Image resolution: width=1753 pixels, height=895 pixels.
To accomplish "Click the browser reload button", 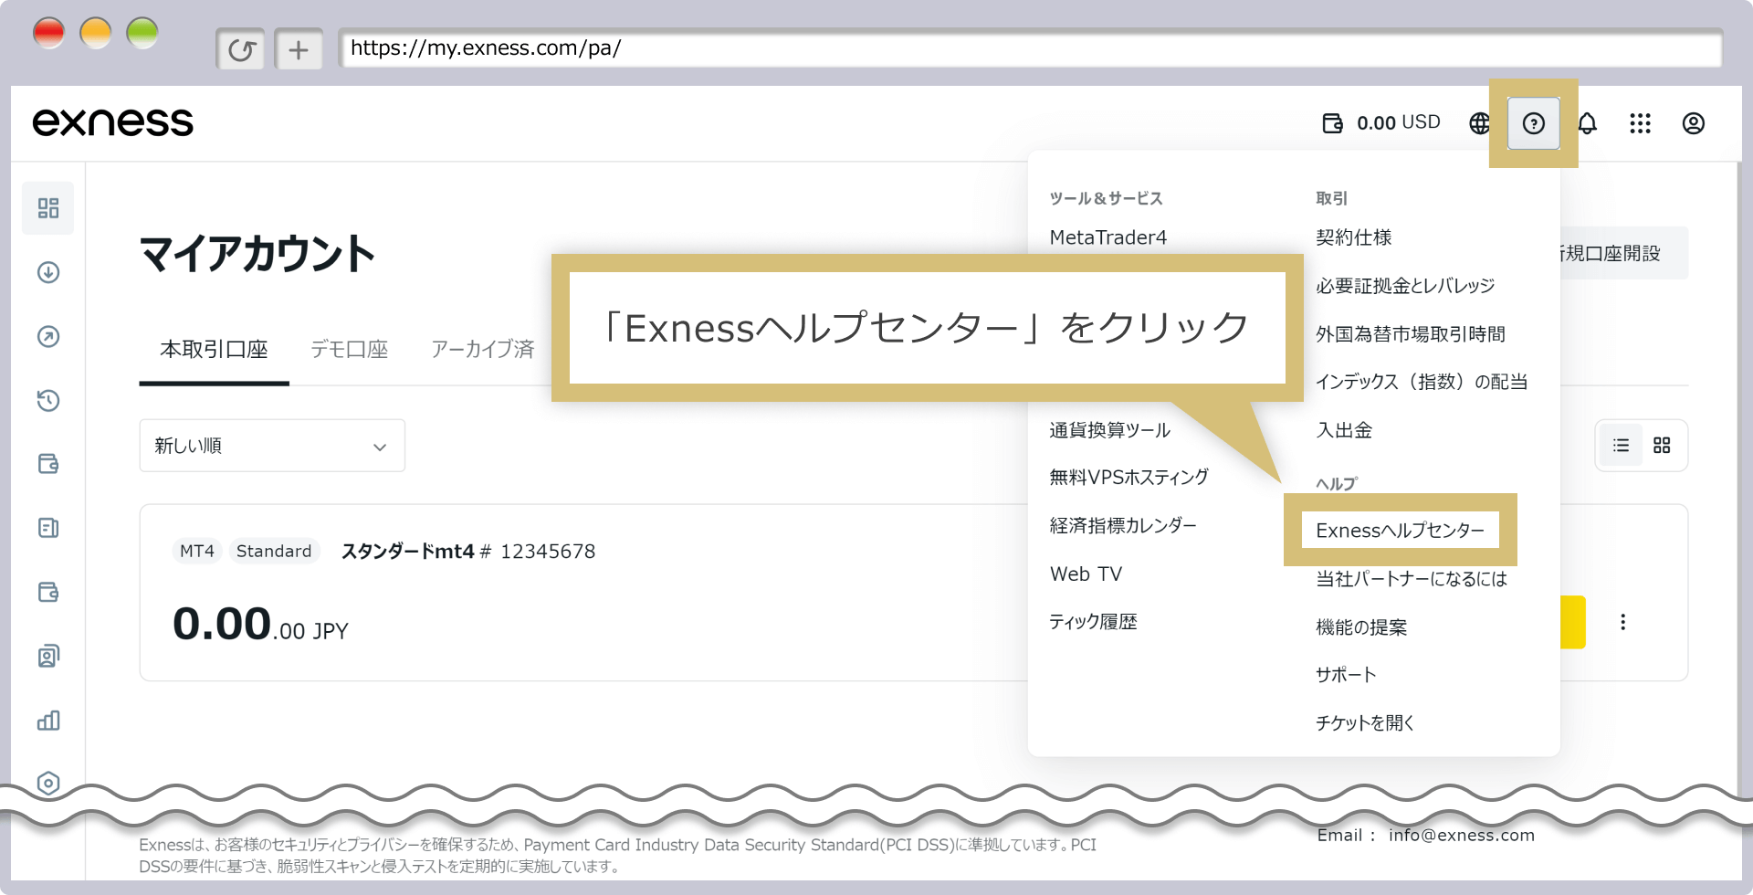I will point(241,49).
